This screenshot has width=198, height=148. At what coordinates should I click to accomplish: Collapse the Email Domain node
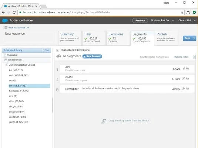pyautogui.click(x=6, y=60)
